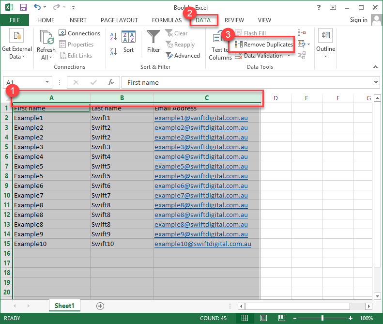The height and width of the screenshot is (324, 383).
Task: Click the Excel Help question mark
Action: (x=319, y=7)
